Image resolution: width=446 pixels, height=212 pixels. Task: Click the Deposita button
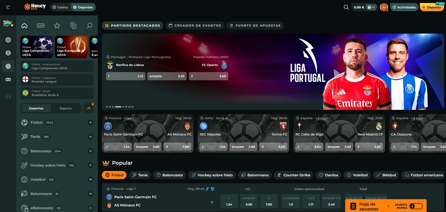(x=431, y=7)
